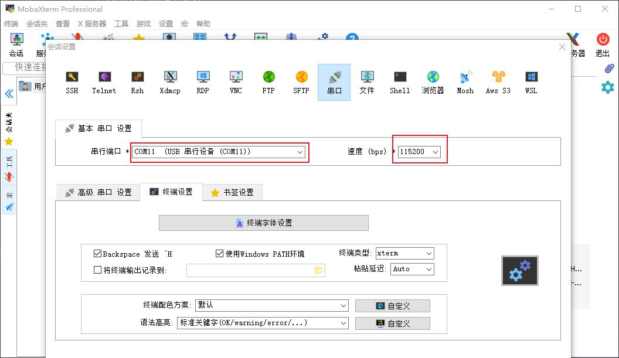This screenshot has height=358, width=619.
Task: Open the 游戏 menu
Action: pos(143,23)
